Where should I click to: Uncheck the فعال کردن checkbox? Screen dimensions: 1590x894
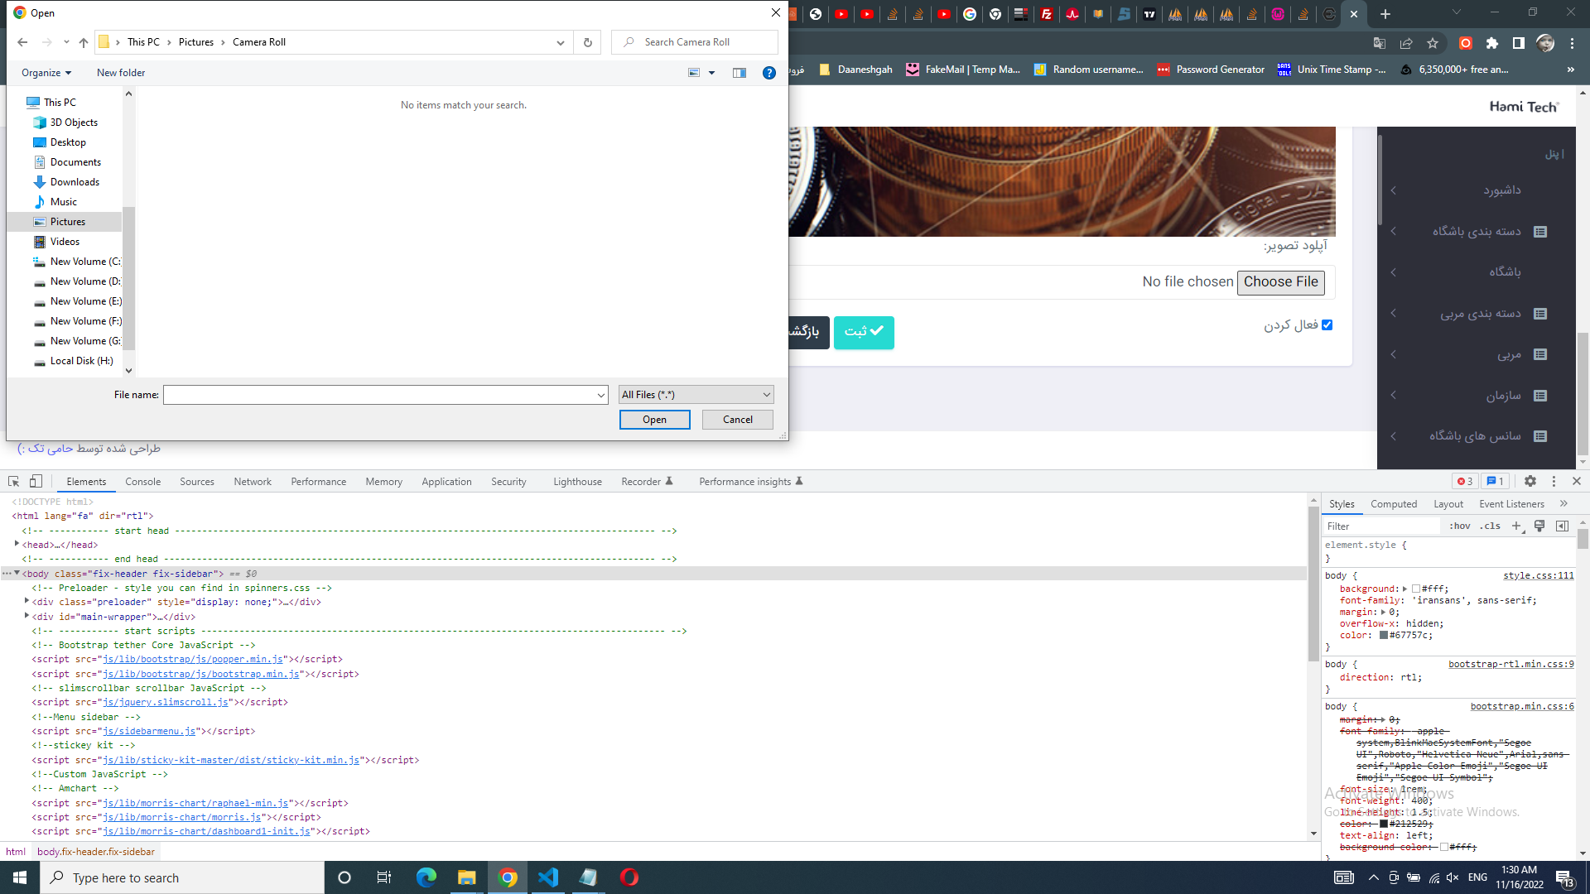click(x=1327, y=324)
